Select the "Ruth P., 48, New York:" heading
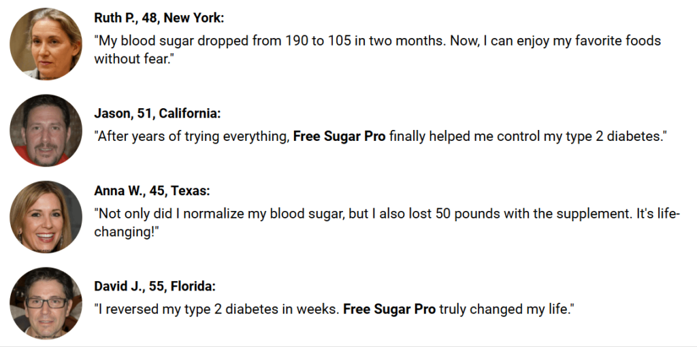The height and width of the screenshot is (347, 697). pos(159,18)
